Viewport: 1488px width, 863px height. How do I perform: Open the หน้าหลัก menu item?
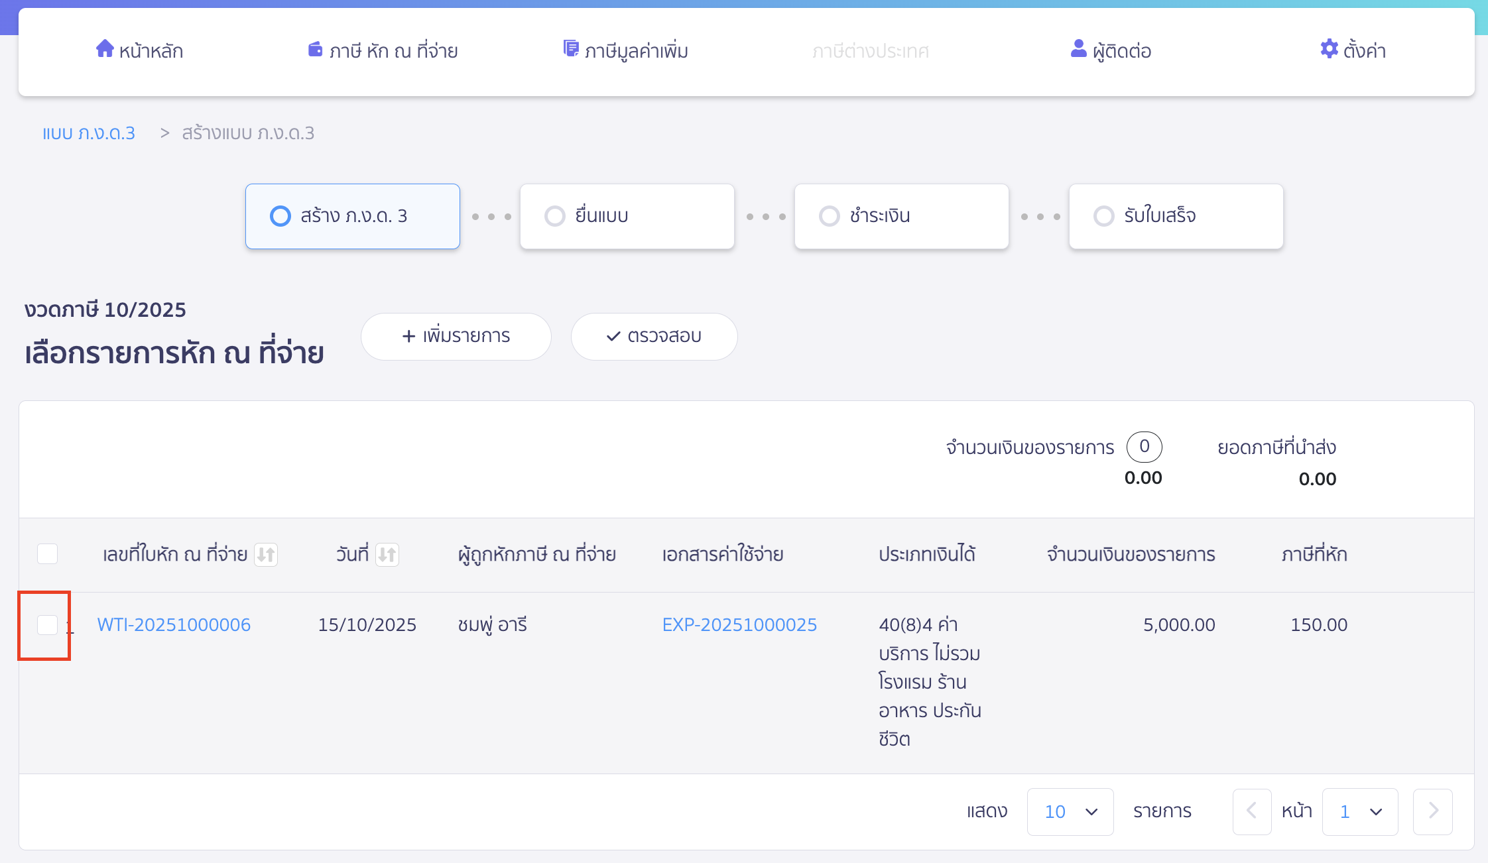tap(139, 50)
